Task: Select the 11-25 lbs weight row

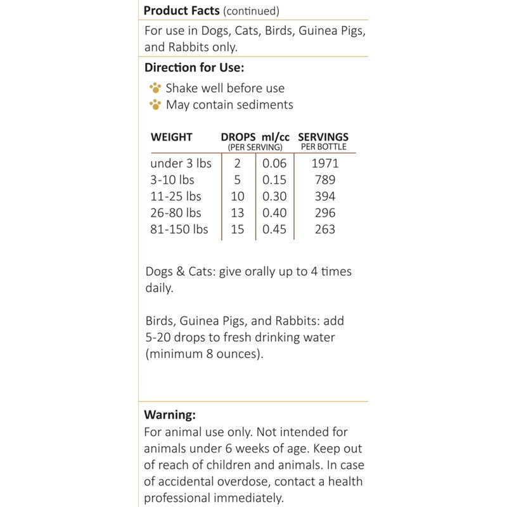Action: click(176, 196)
